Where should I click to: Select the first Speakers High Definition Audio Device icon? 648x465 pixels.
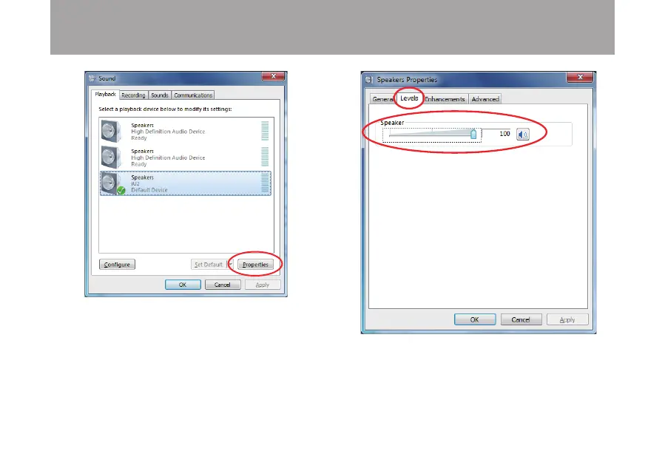coord(111,131)
